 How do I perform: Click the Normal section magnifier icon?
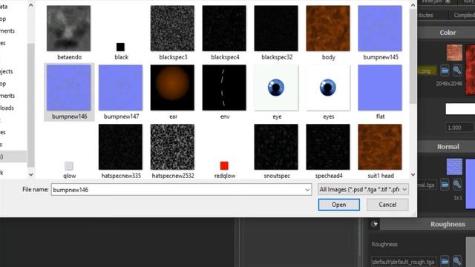pos(457,185)
